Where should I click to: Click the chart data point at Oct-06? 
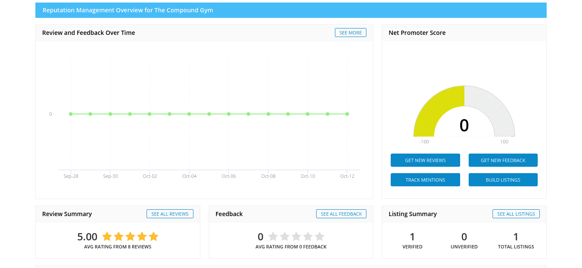coord(229,114)
